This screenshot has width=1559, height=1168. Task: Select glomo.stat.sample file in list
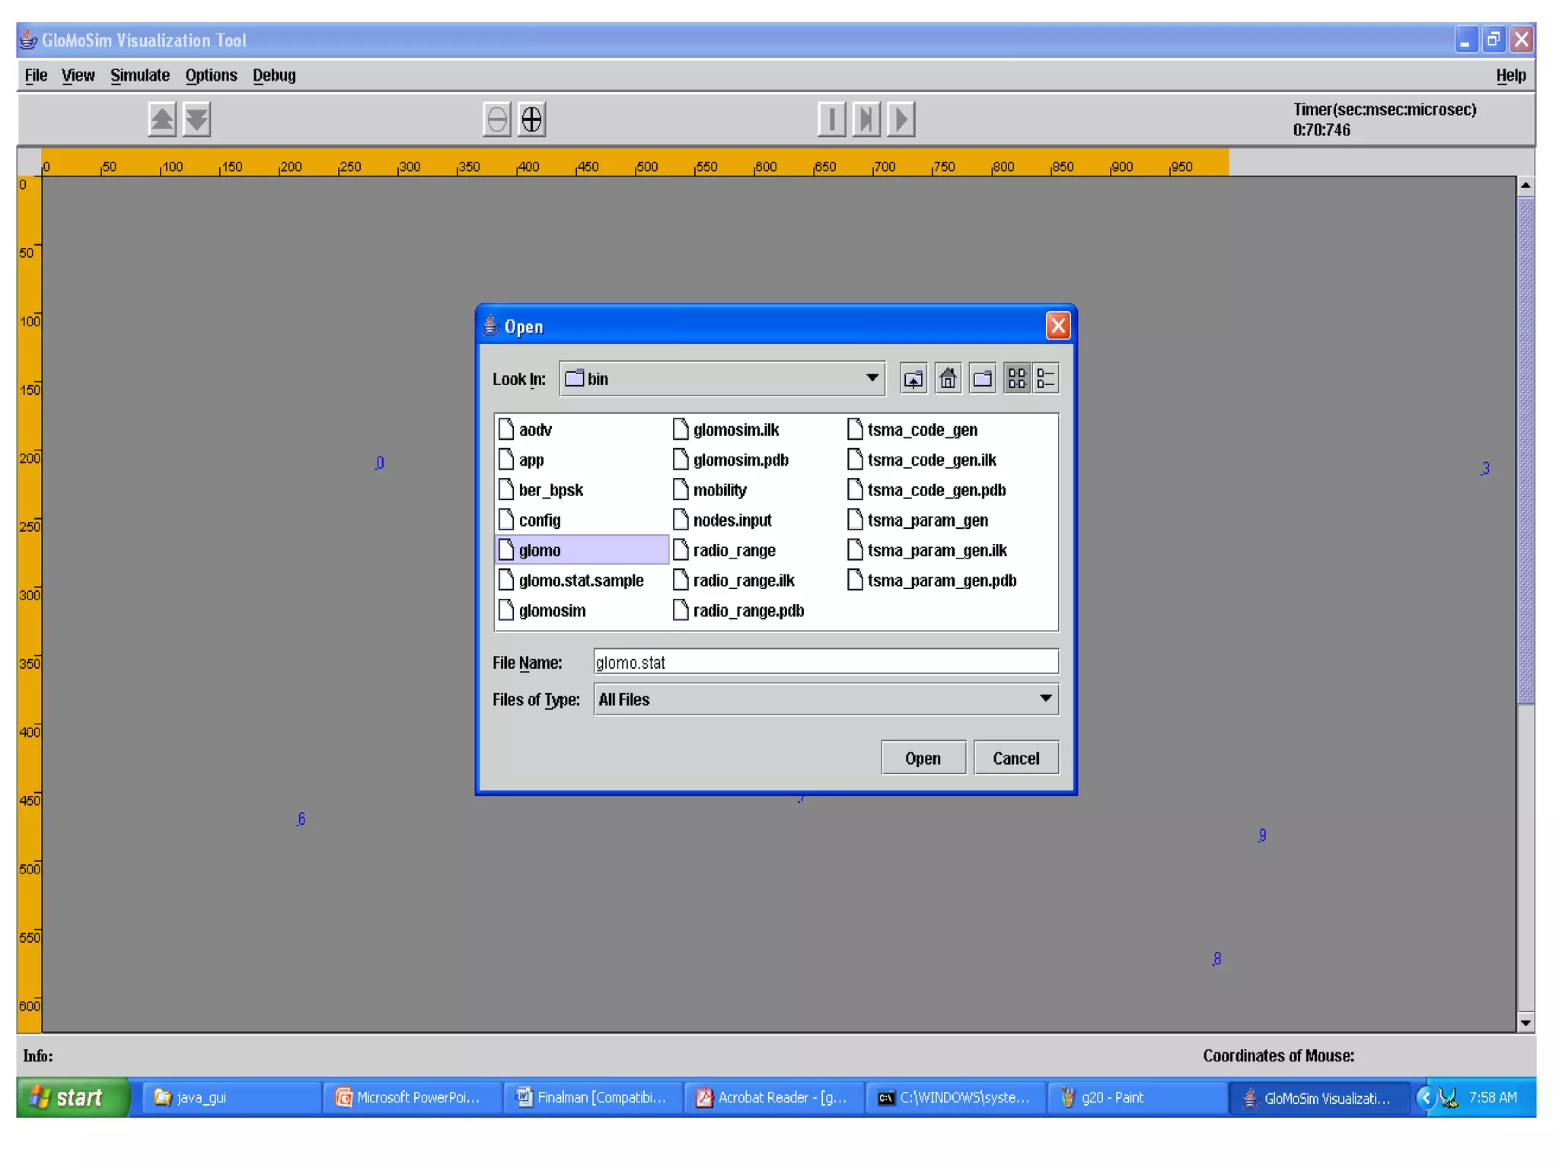(x=580, y=581)
